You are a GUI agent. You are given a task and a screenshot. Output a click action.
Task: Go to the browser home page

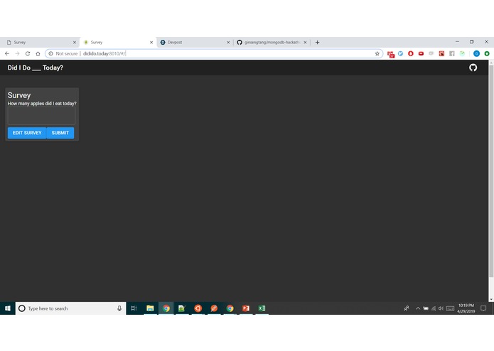pos(38,54)
